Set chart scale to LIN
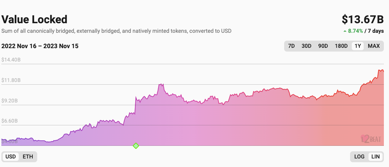 click(x=375, y=157)
